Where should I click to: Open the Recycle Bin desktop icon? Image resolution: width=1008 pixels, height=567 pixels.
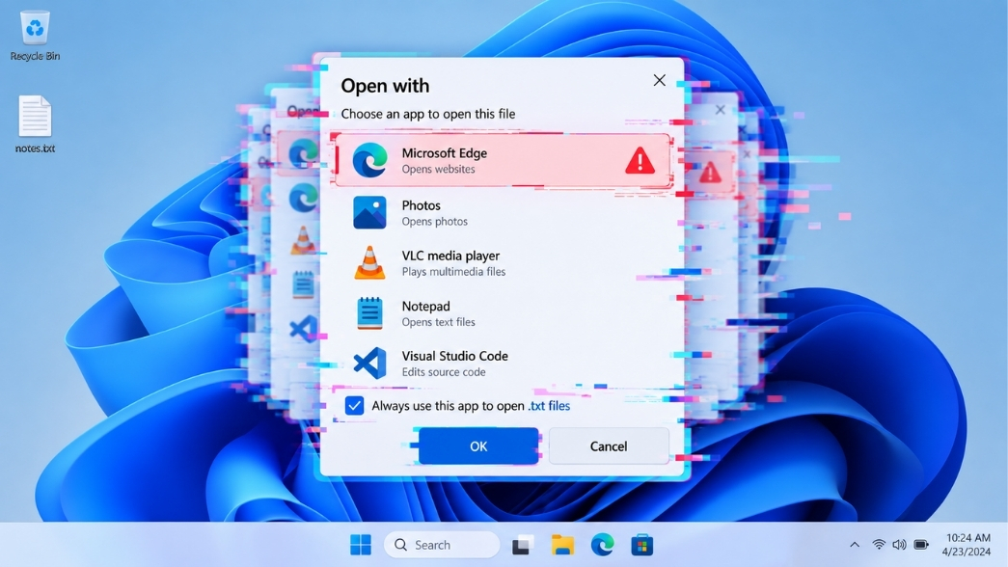(35, 36)
